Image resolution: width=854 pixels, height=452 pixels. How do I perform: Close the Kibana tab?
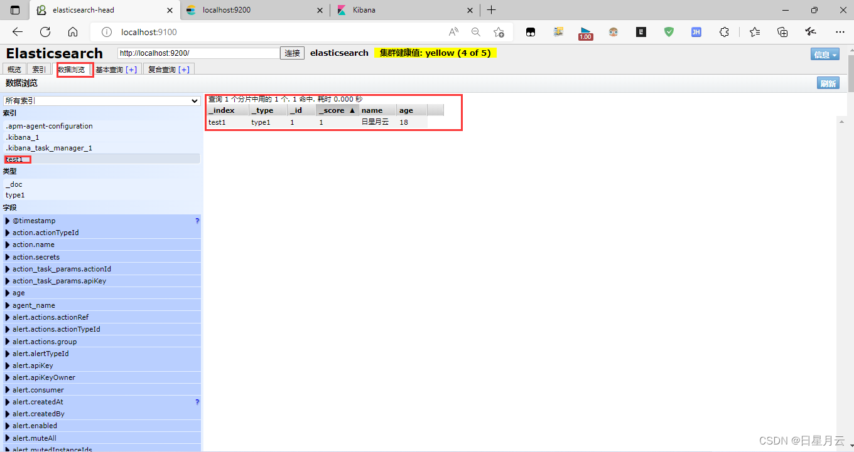point(470,10)
